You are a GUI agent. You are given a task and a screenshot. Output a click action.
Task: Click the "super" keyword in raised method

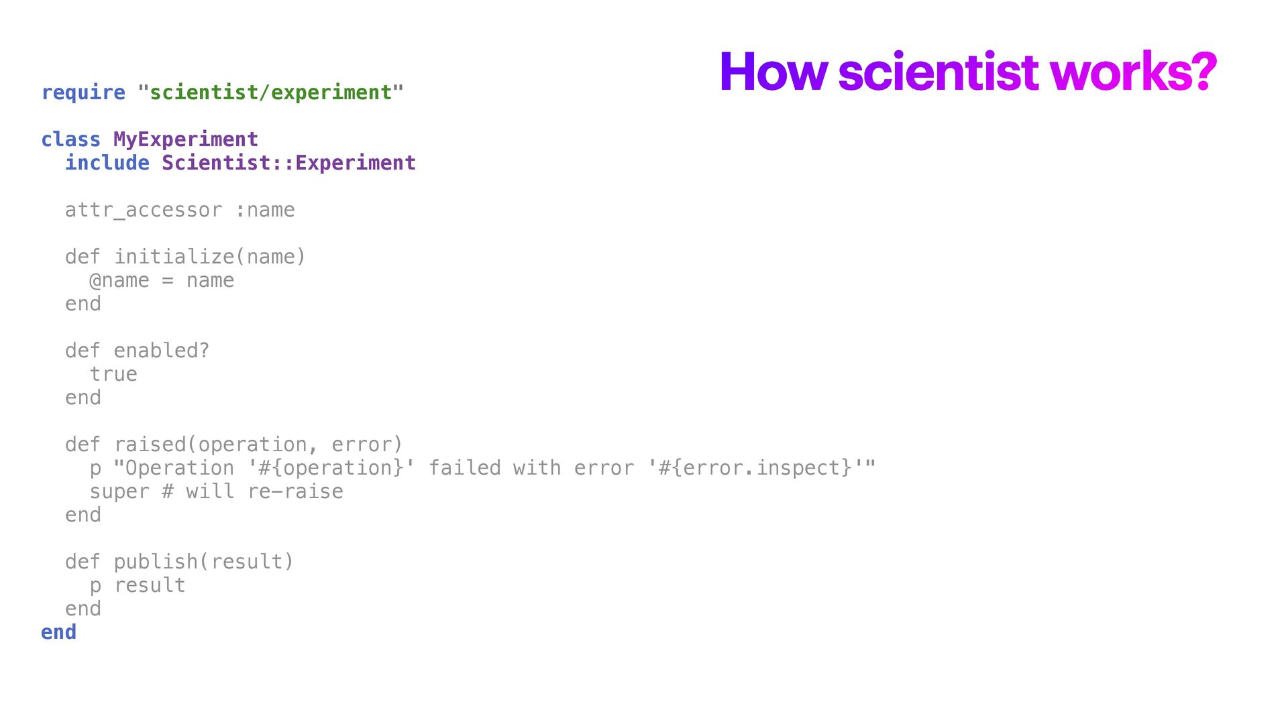pyautogui.click(x=119, y=491)
